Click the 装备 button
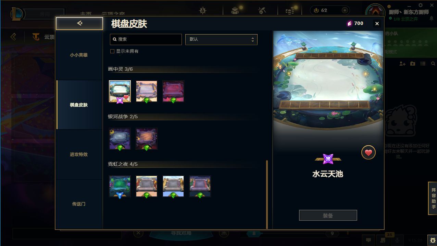 coord(328,216)
